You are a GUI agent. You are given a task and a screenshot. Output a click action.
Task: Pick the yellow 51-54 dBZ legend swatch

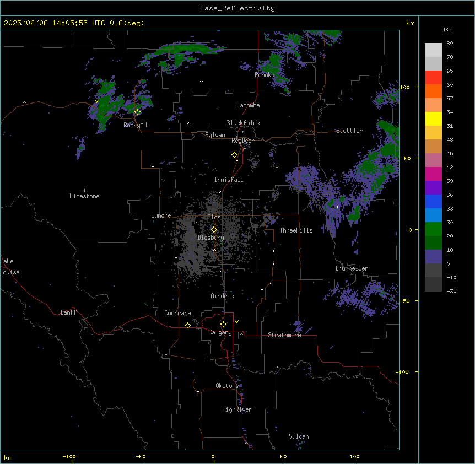433,118
